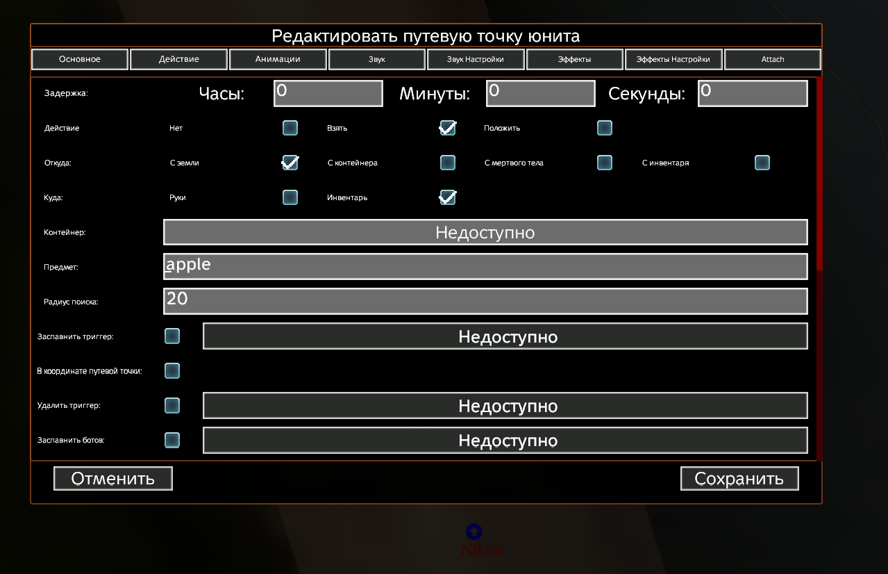The image size is (888, 574).
Task: Uncheck the 'Взять' action checkbox
Action: tap(448, 128)
